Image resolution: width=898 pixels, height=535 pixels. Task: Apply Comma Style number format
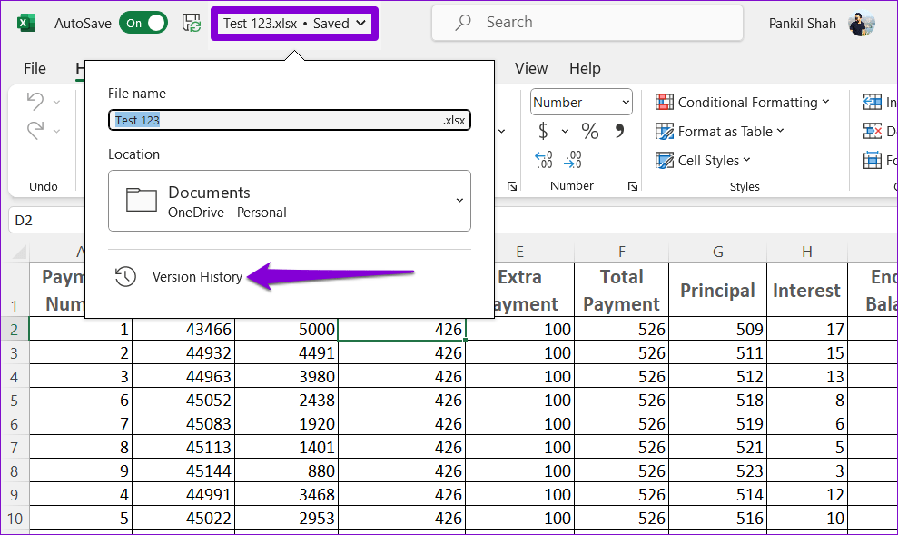(x=619, y=131)
